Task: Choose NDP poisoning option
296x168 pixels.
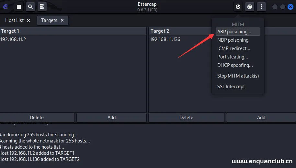Action: coord(233,40)
